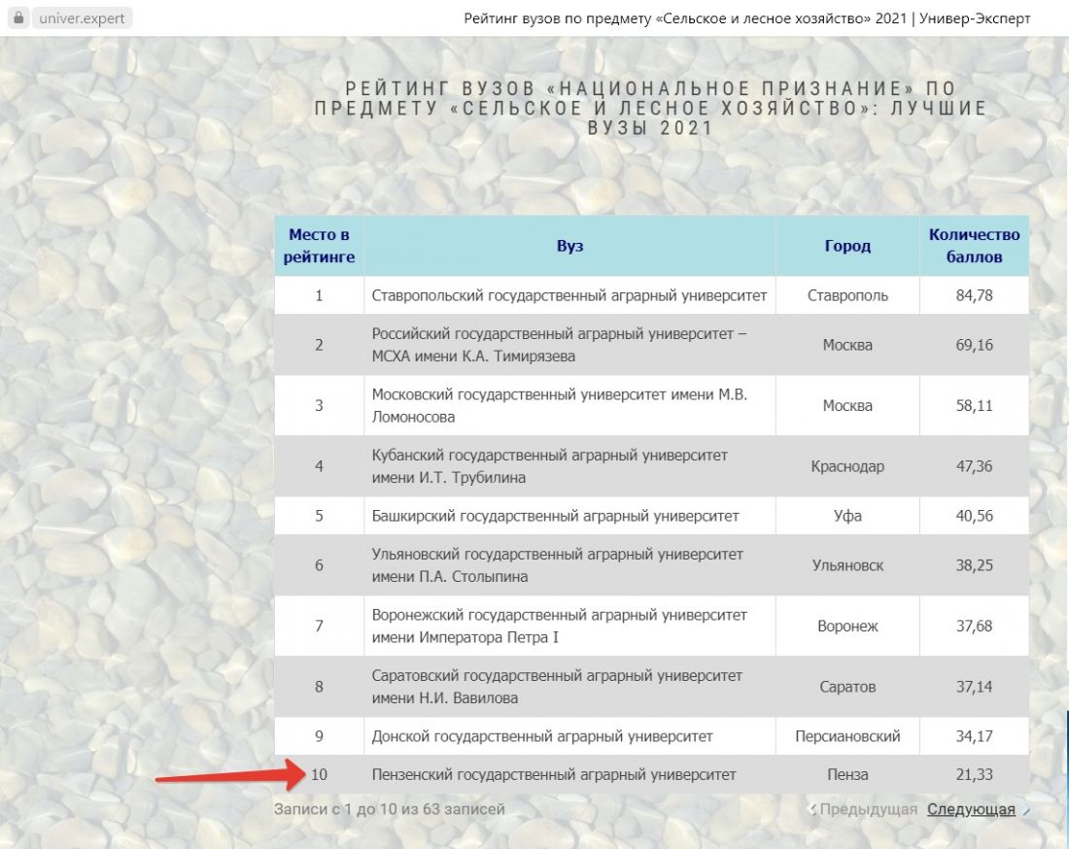Viewport: 1069px width, 849px height.
Task: Click the city cell Воронеж
Action: [847, 627]
